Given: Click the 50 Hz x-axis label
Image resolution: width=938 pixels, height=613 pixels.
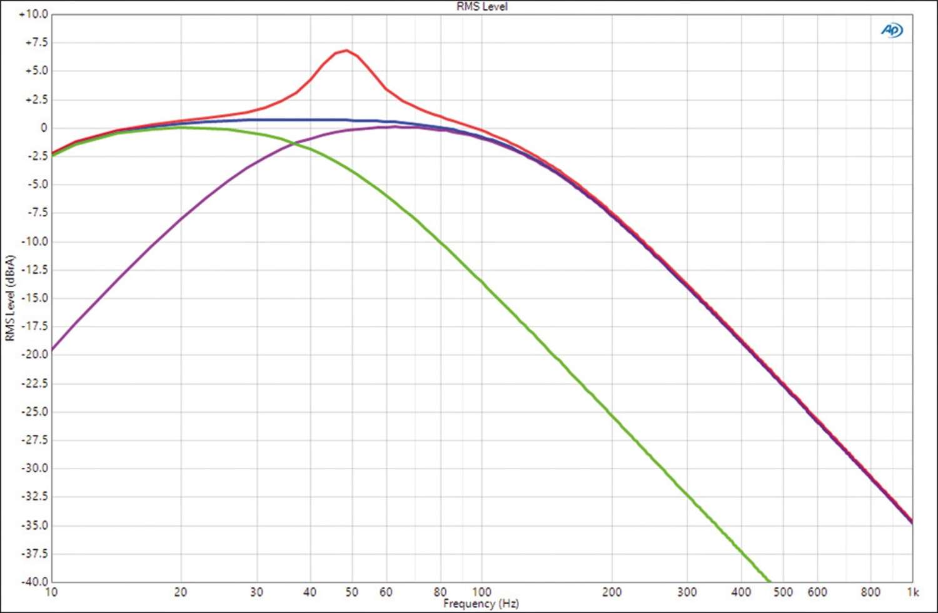Looking at the screenshot, I should [352, 592].
